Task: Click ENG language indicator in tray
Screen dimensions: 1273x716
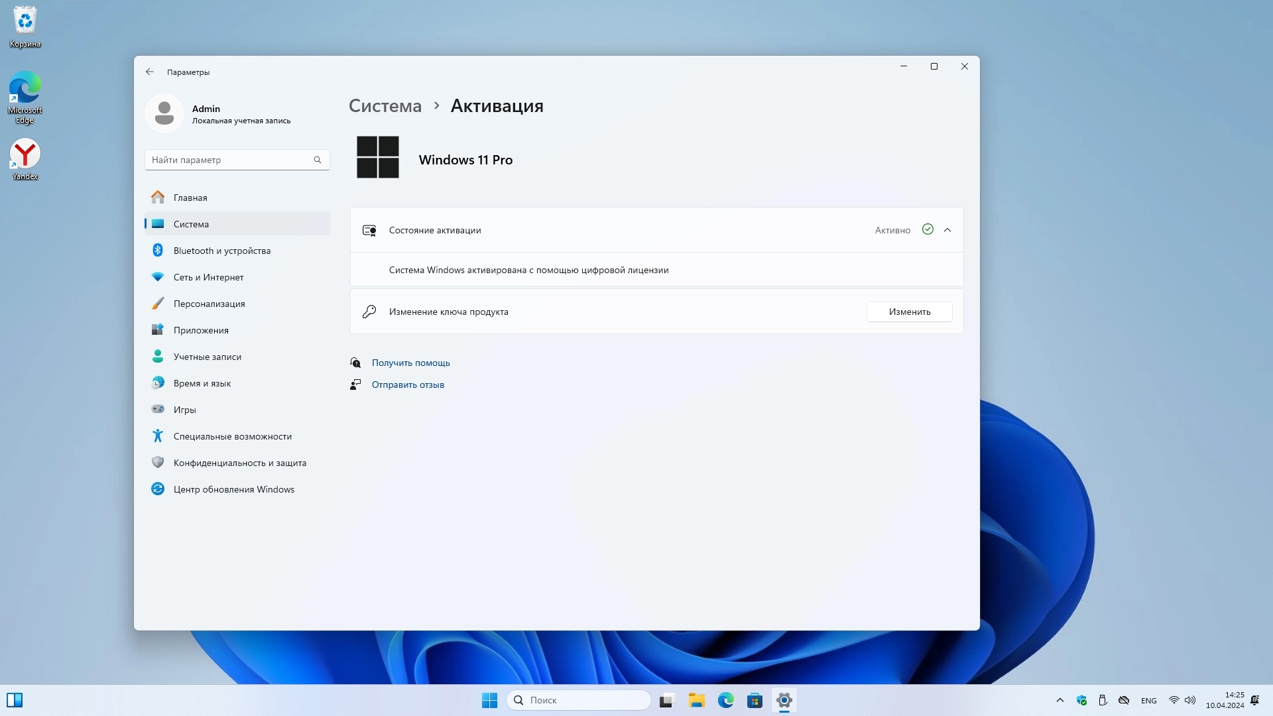Action: 1148,700
